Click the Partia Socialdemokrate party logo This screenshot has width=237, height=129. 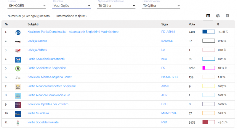[18, 122]
